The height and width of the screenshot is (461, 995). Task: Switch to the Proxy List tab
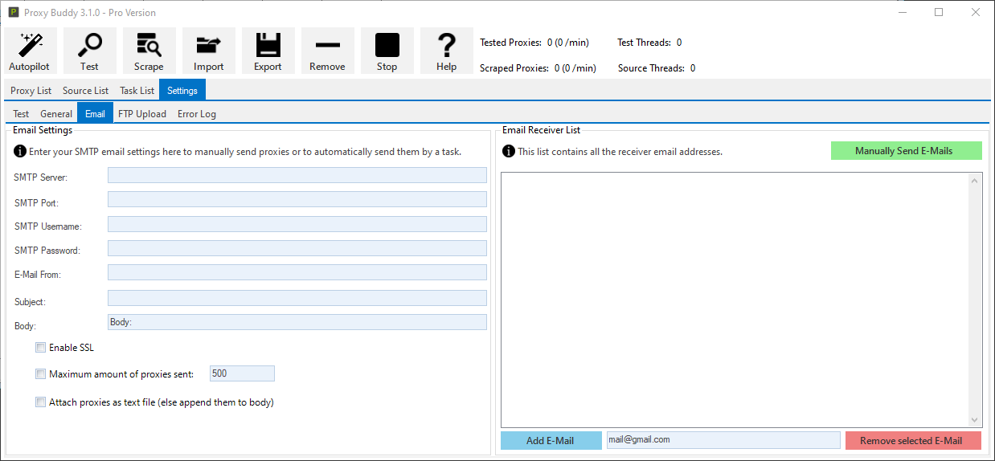[x=31, y=91]
